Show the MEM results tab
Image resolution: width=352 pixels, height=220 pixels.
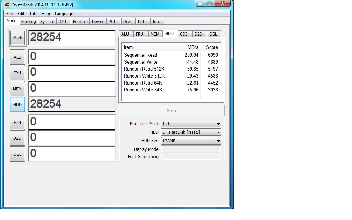(155, 34)
